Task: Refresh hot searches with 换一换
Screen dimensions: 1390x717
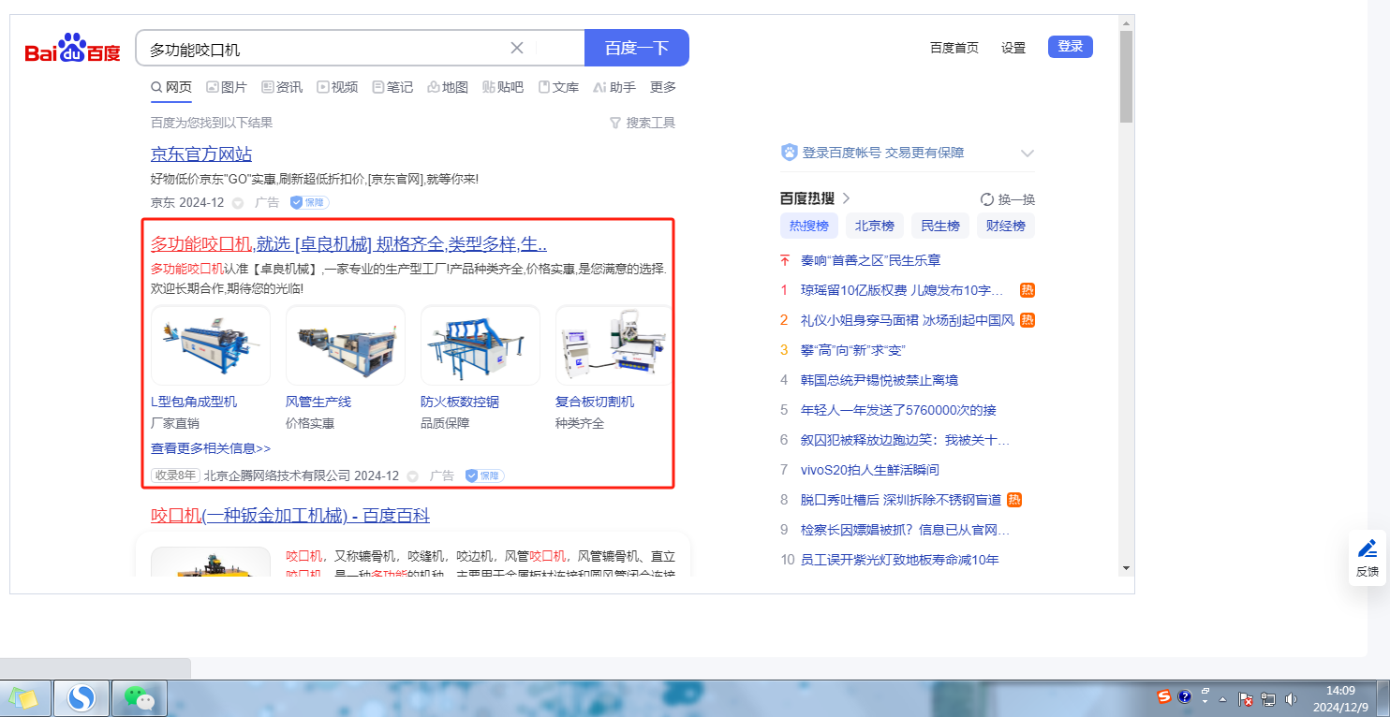Action: [x=1008, y=199]
